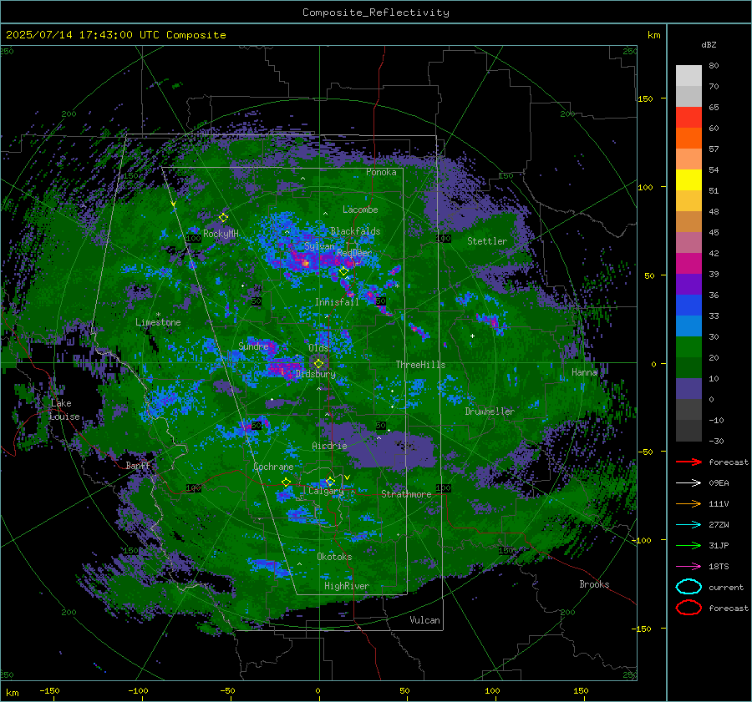Select the yellow diamond marker near RockyMH
The width and height of the screenshot is (752, 702).
(223, 218)
